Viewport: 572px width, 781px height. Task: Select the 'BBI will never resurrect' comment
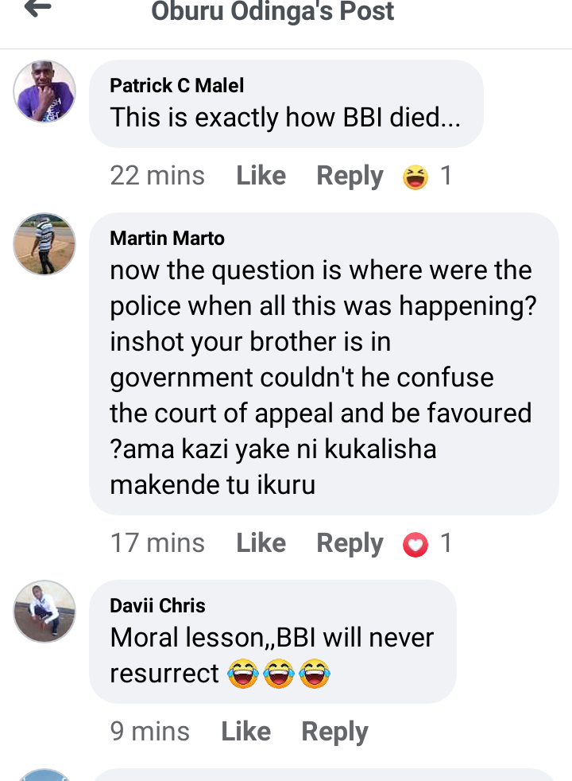coord(273,642)
